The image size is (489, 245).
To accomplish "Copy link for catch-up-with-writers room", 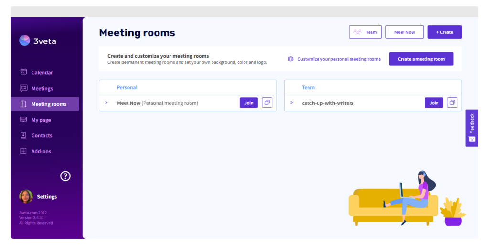I will (452, 103).
